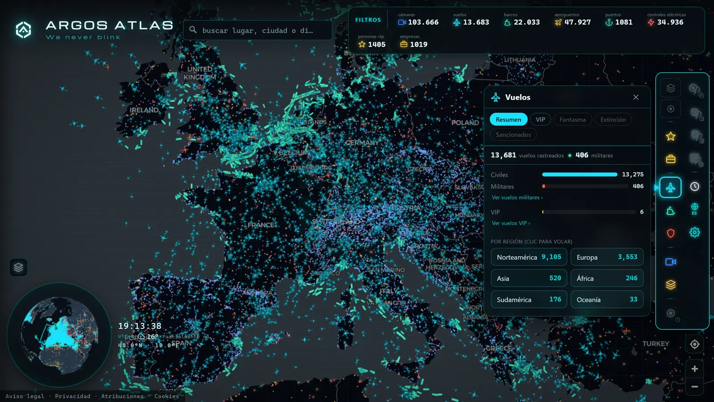Toggle the empresas filter 1019
714x402 pixels.
(x=414, y=42)
